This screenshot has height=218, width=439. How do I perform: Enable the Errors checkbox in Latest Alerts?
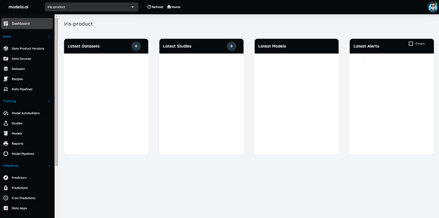[411, 43]
